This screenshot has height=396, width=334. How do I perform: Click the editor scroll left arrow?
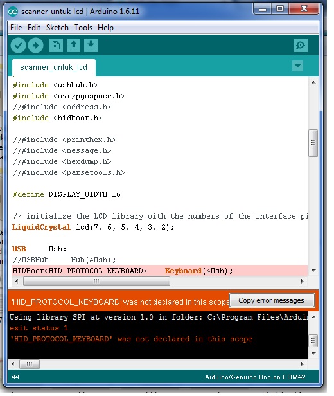[x=17, y=281]
